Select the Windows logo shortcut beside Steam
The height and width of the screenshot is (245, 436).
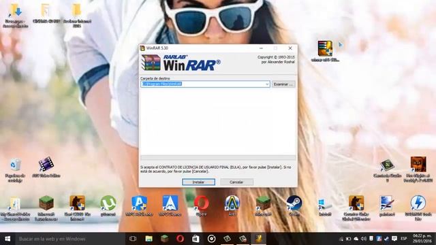point(325,207)
